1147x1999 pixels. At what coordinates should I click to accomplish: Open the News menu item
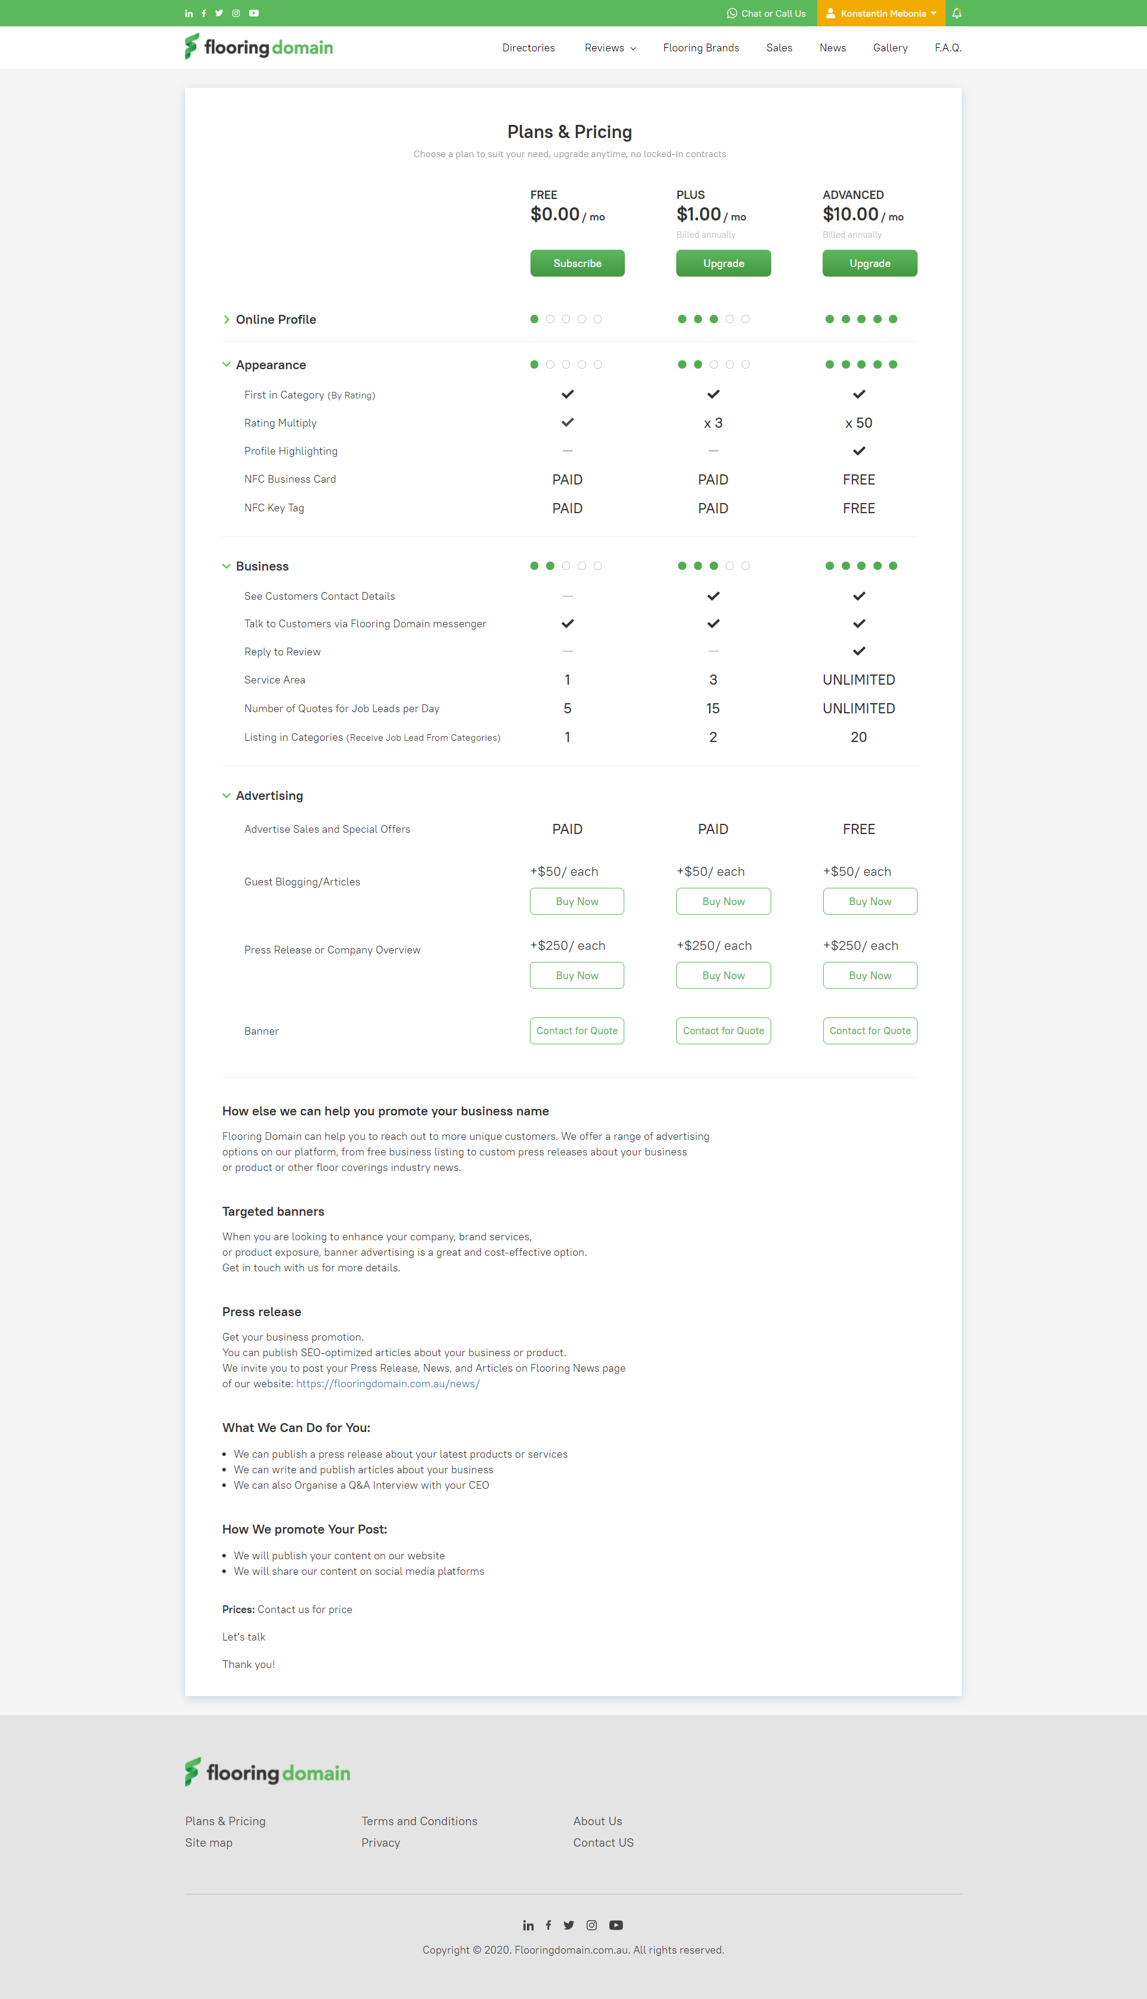pos(832,48)
